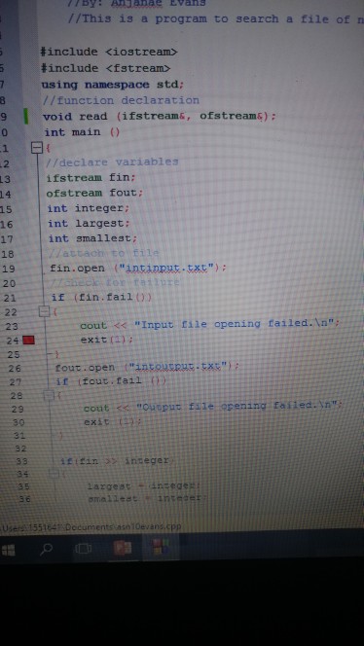The height and width of the screenshot is (646, 364).
Task: Remove the red breakpoint on line 24
Action: point(28,340)
